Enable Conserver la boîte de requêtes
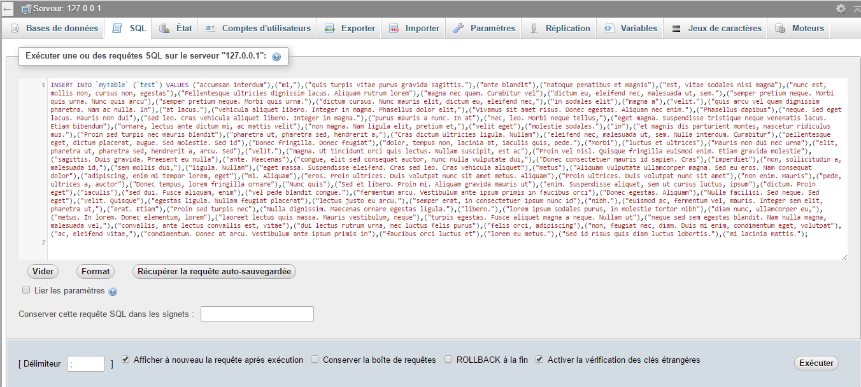 click(x=315, y=360)
